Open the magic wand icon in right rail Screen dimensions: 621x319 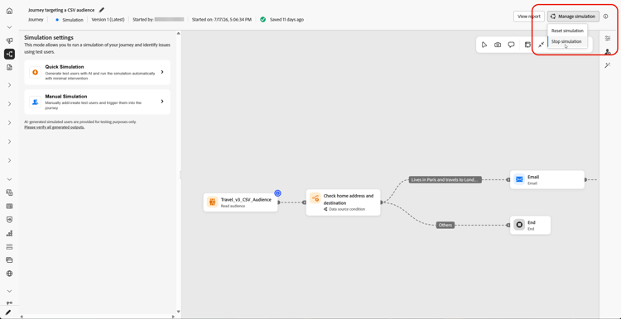click(x=608, y=65)
